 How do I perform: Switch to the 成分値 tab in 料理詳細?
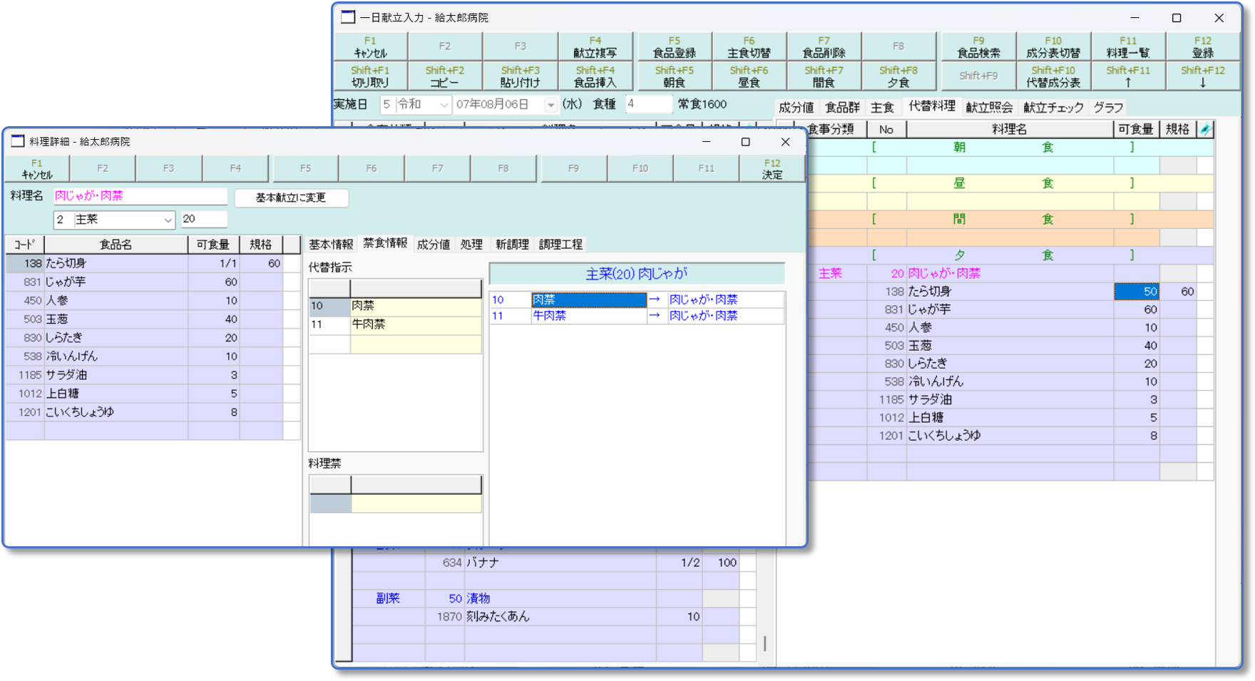coord(433,245)
